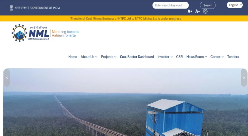The width and height of the screenshot is (248, 136).
Task: Go to the Home page
Action: pos(73,57)
